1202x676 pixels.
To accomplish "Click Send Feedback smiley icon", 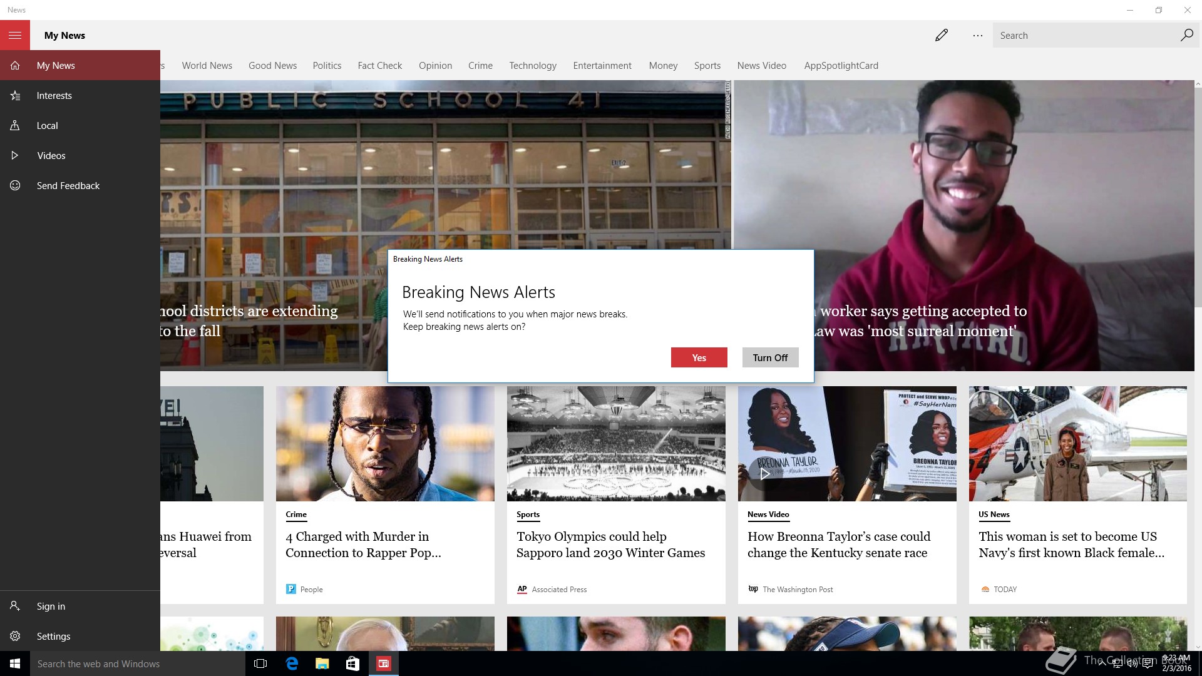I will point(15,185).
